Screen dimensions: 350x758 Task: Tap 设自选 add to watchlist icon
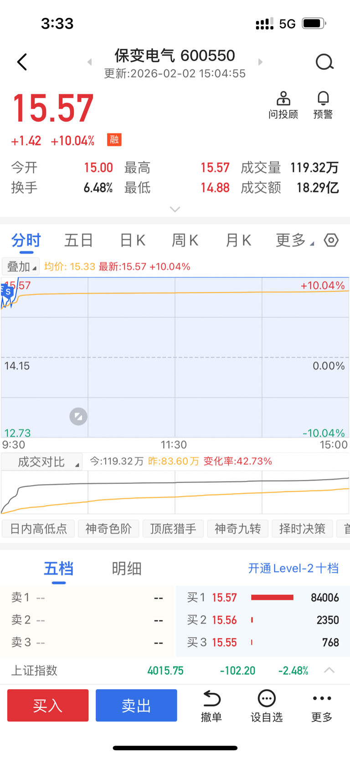267,706
